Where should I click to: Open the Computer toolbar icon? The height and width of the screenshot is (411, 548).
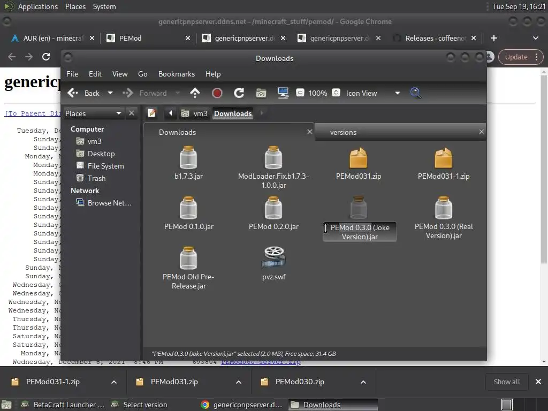[283, 93]
